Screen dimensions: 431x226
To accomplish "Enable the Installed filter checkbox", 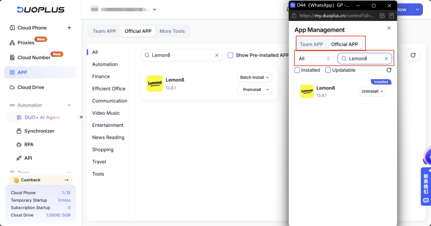I will pyautogui.click(x=297, y=70).
